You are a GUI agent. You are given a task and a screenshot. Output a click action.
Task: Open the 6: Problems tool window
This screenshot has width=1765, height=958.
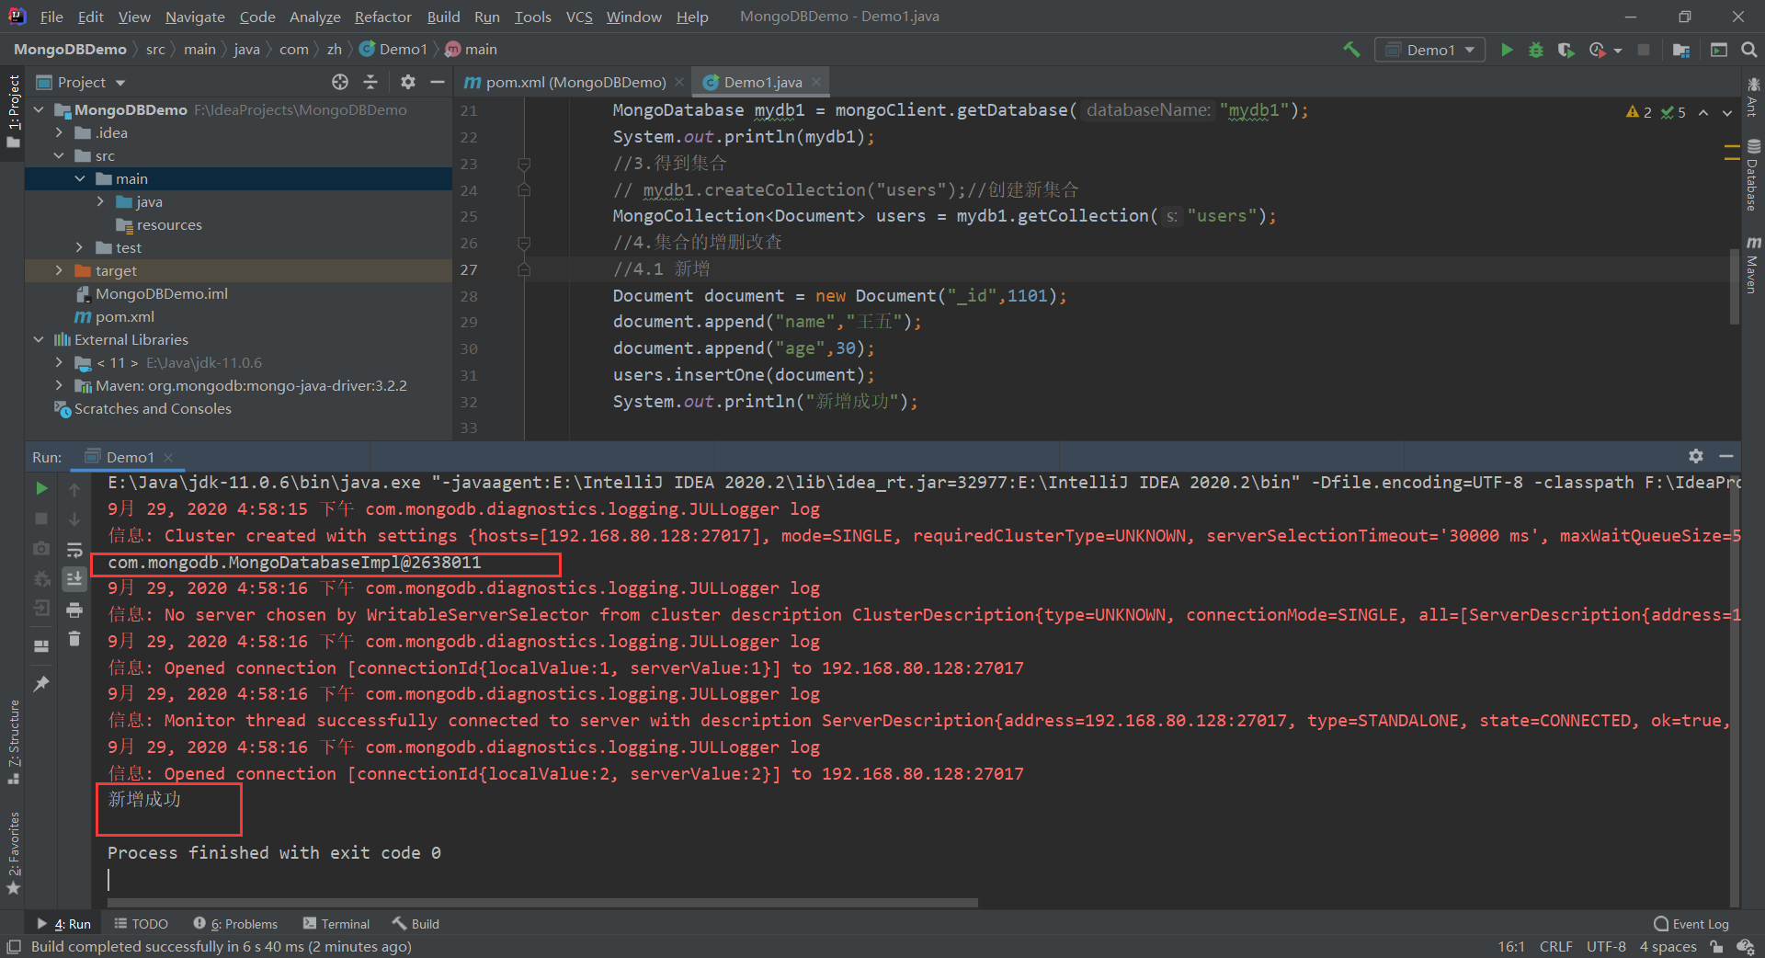(x=235, y=924)
